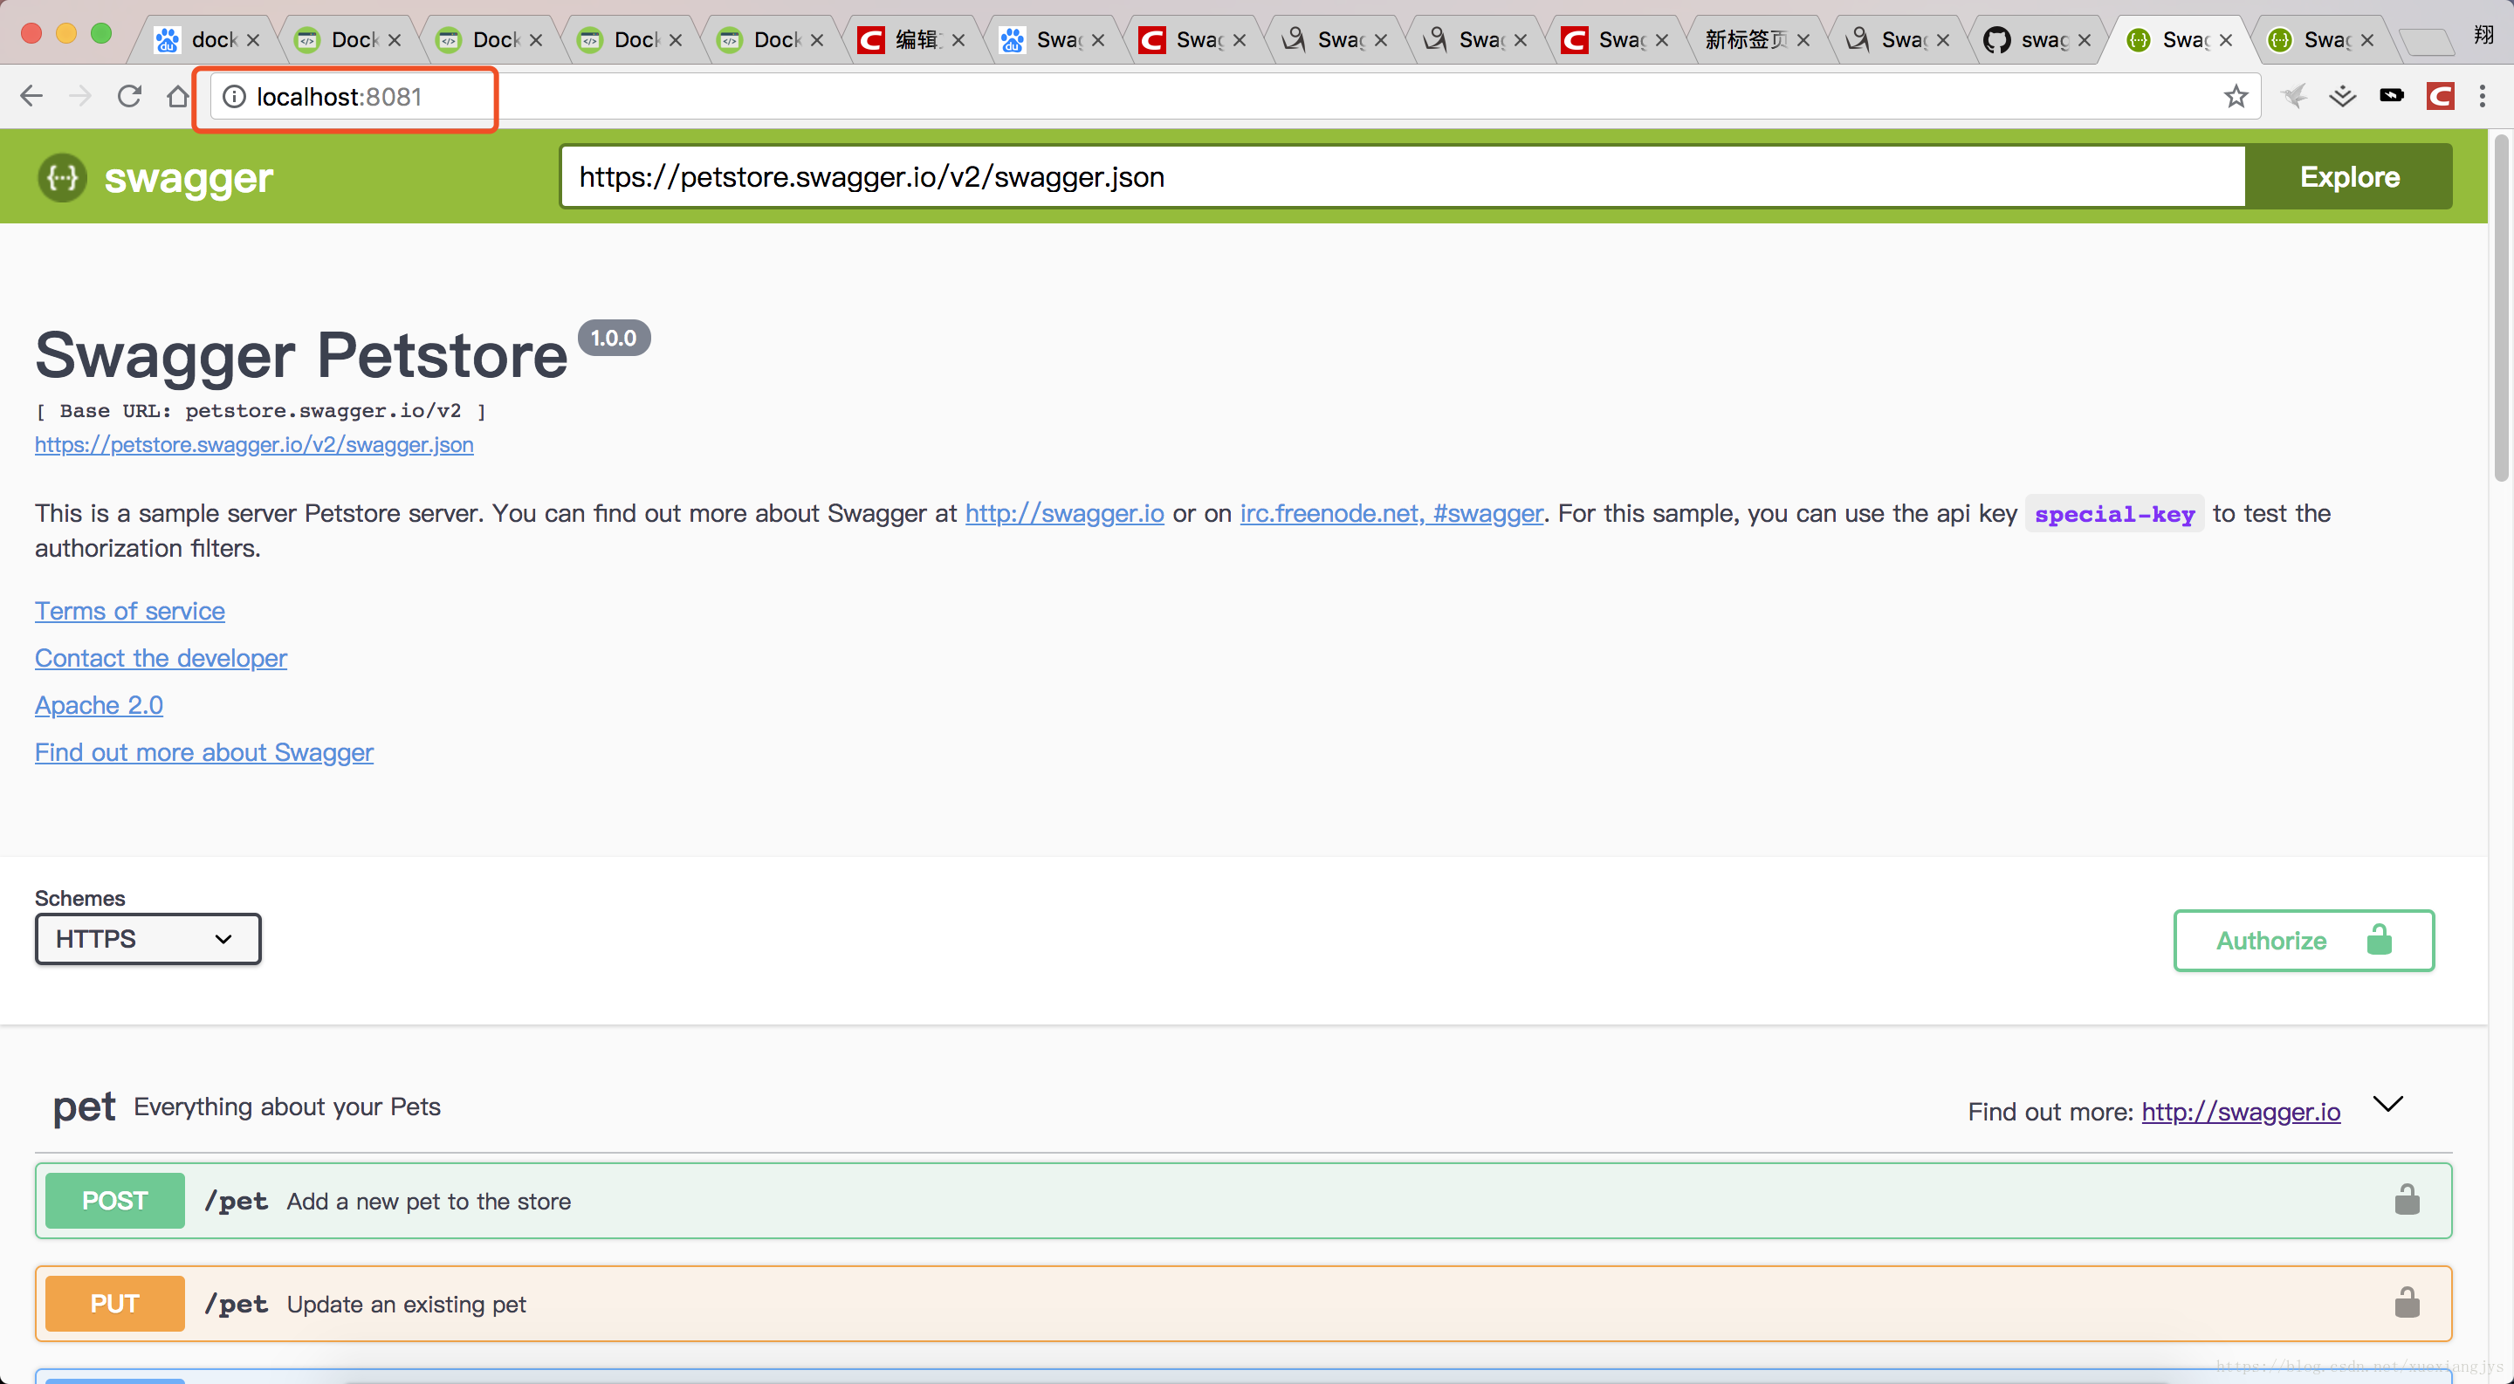2514x1384 pixels.
Task: Open the Schemes HTTPS dropdown
Action: point(148,938)
